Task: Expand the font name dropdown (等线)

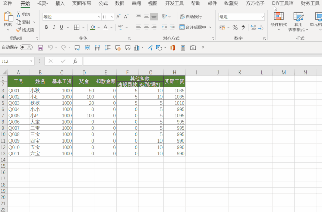Action: click(97, 17)
